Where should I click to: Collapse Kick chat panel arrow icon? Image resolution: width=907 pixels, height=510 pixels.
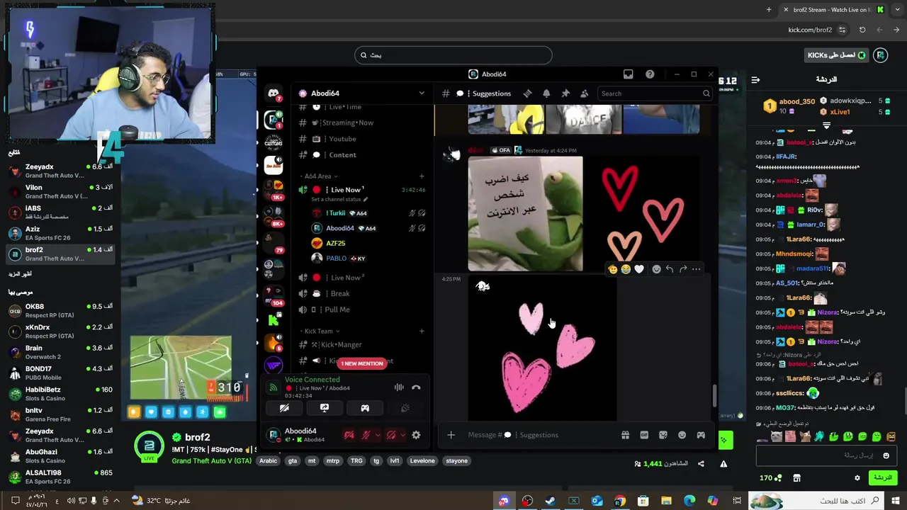[755, 80]
